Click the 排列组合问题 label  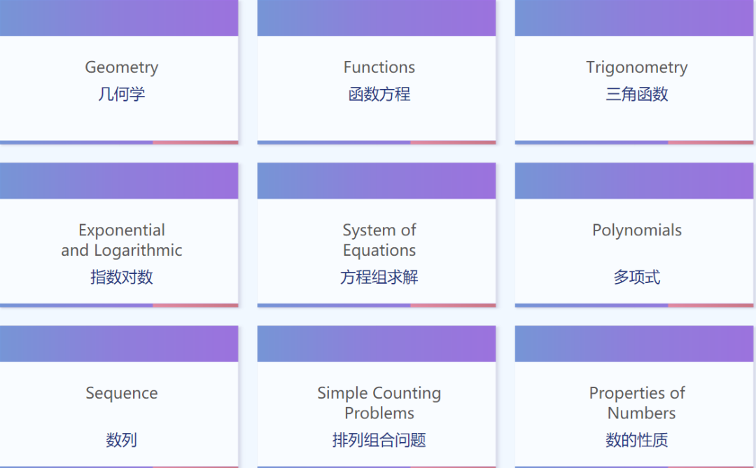click(379, 440)
